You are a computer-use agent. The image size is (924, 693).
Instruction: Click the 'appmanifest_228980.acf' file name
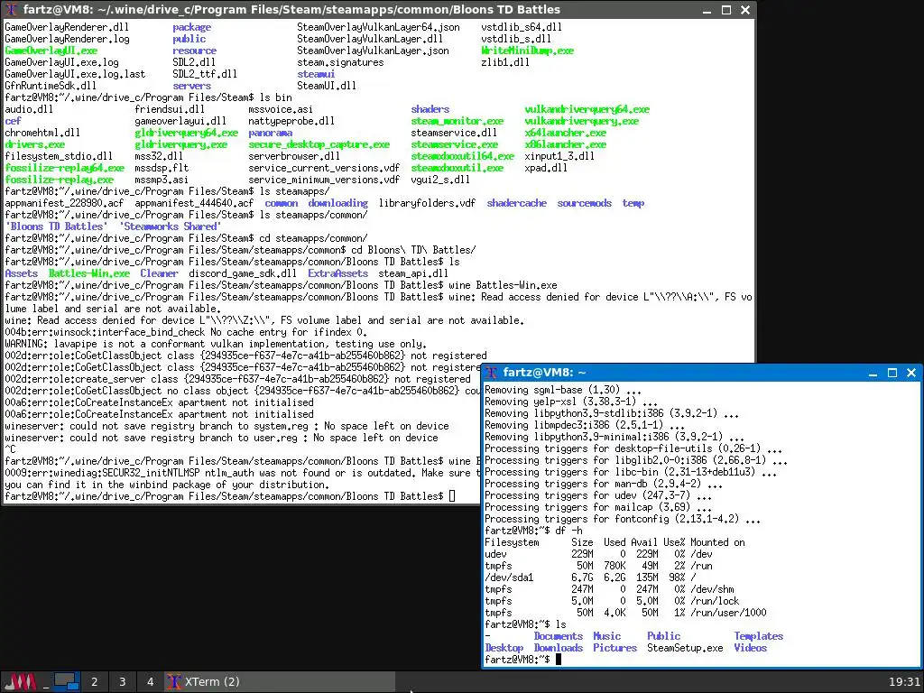64,203
